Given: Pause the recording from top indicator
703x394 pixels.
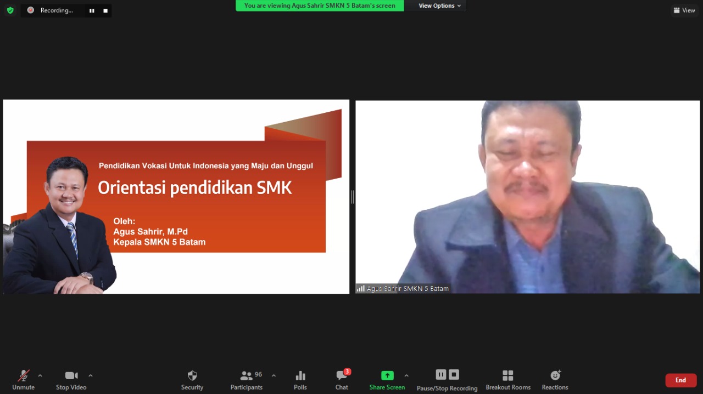Looking at the screenshot, I should [x=92, y=10].
